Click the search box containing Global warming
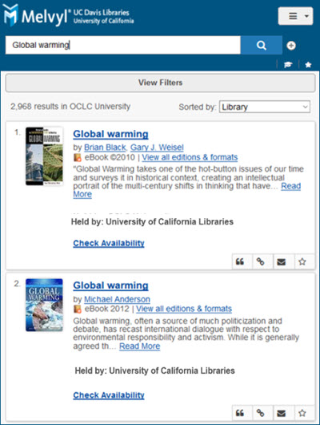This screenshot has width=320, height=425. [123, 45]
